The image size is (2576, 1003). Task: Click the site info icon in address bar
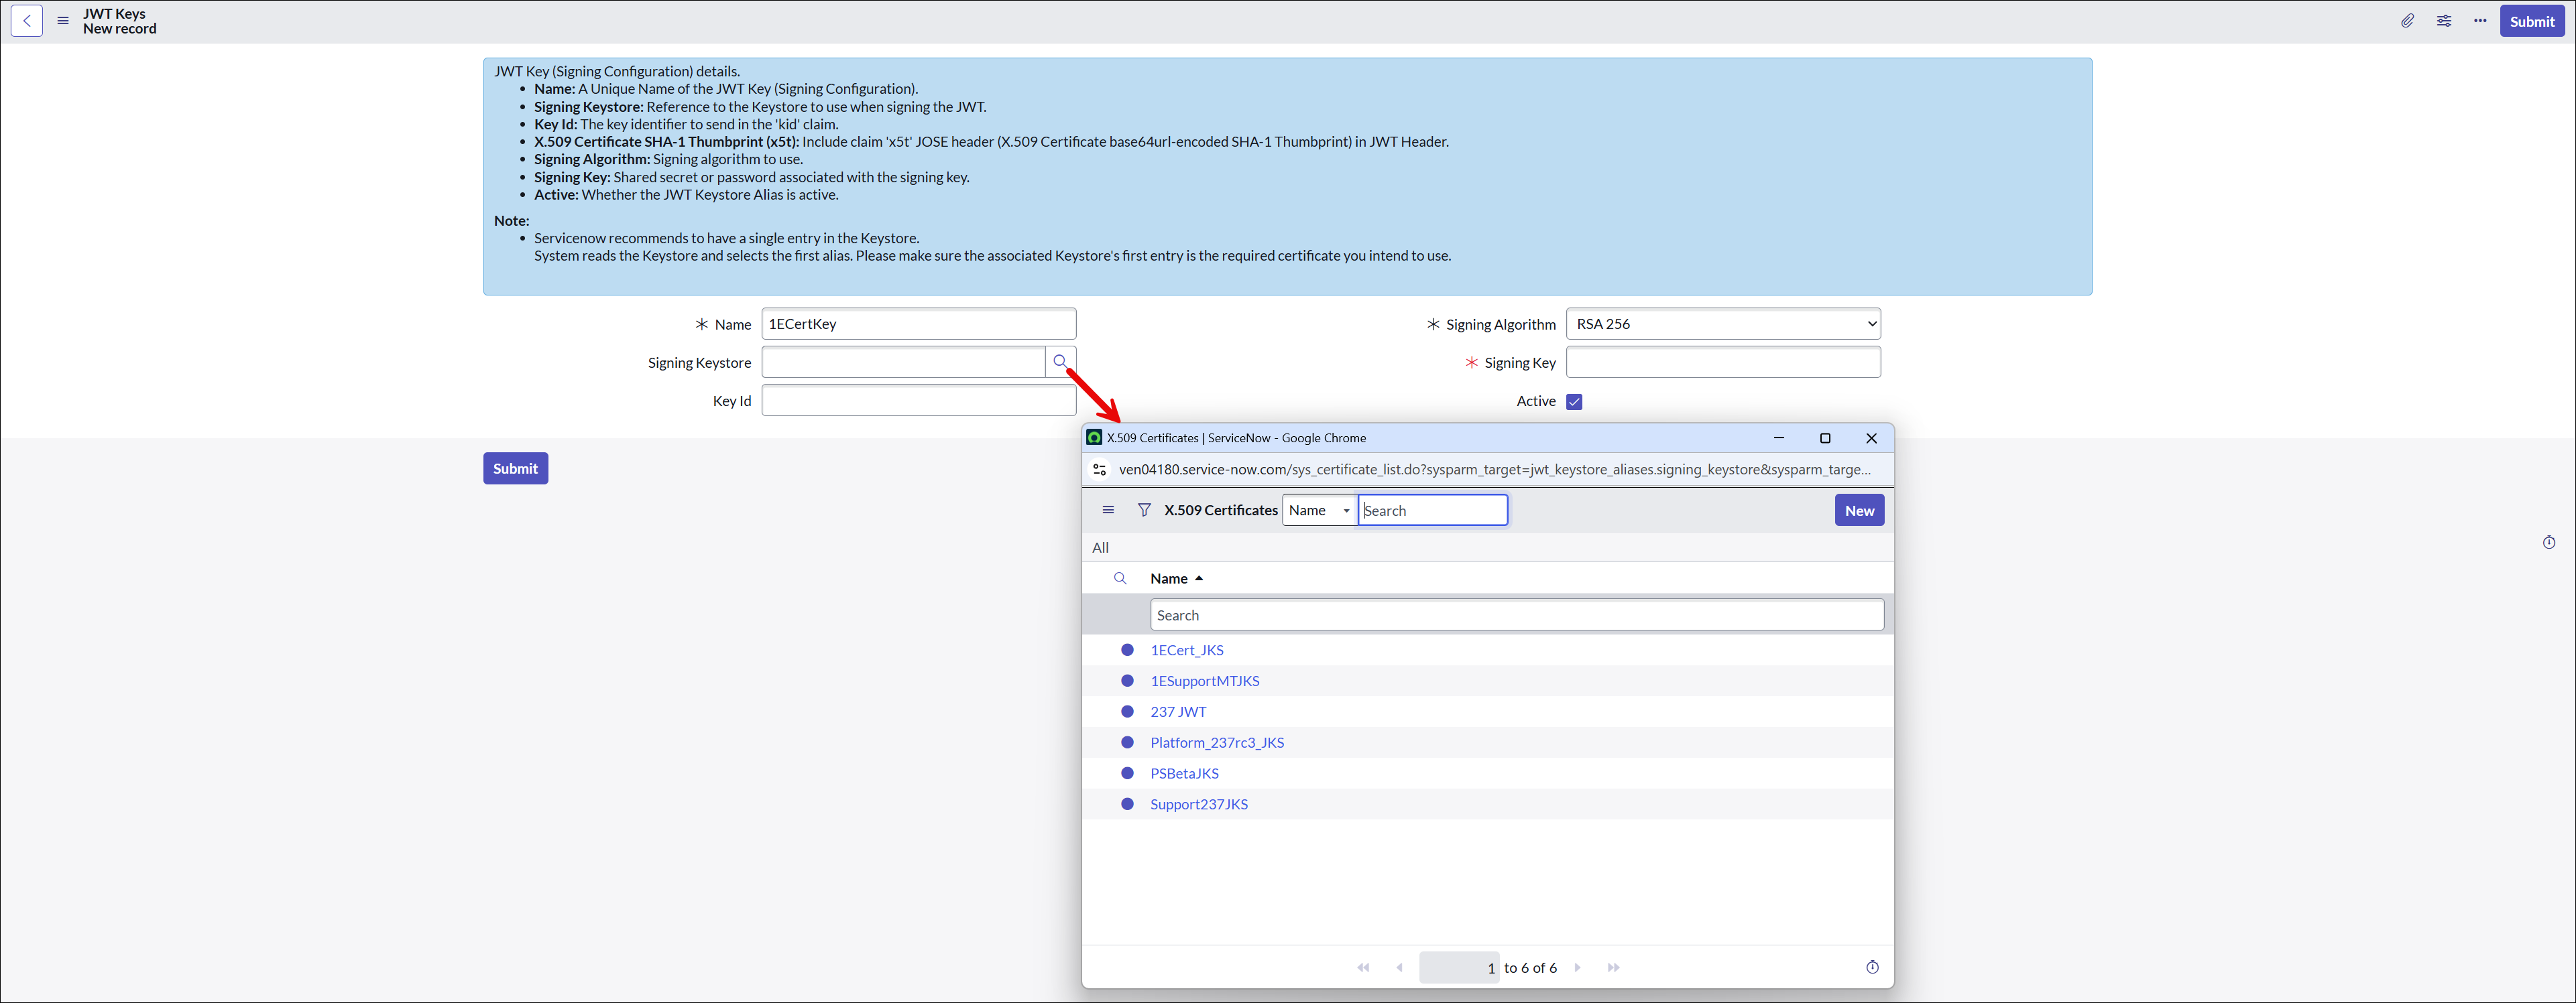[x=1099, y=470]
